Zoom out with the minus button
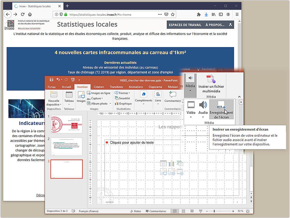This screenshot has height=218, width=290. point(207,211)
